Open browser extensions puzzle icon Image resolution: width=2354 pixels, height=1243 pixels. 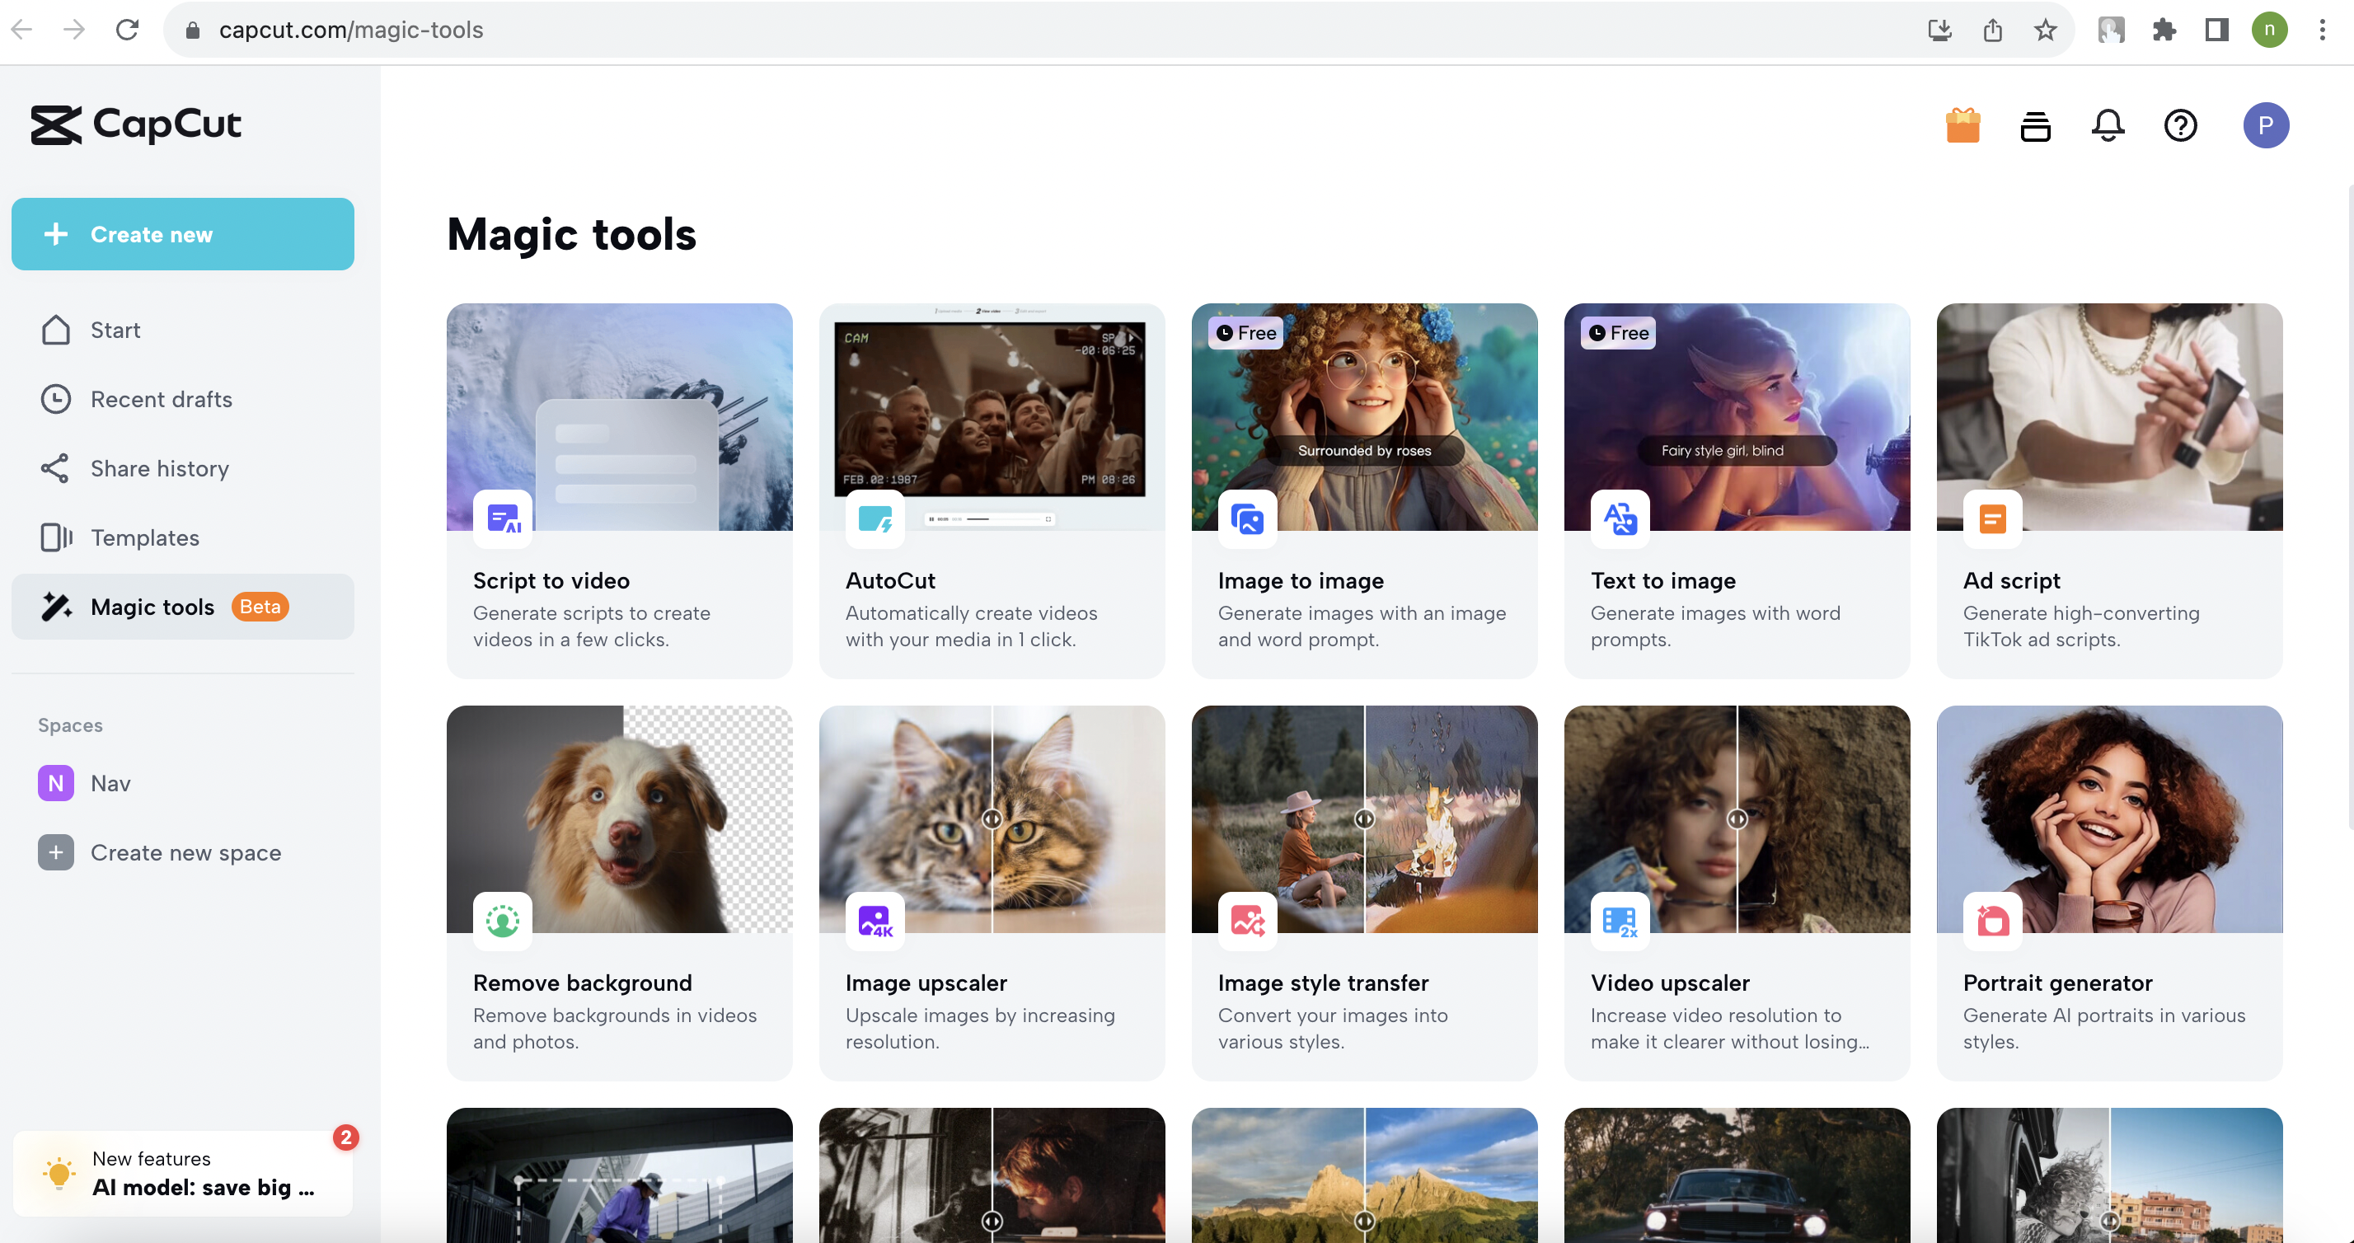(x=2164, y=30)
